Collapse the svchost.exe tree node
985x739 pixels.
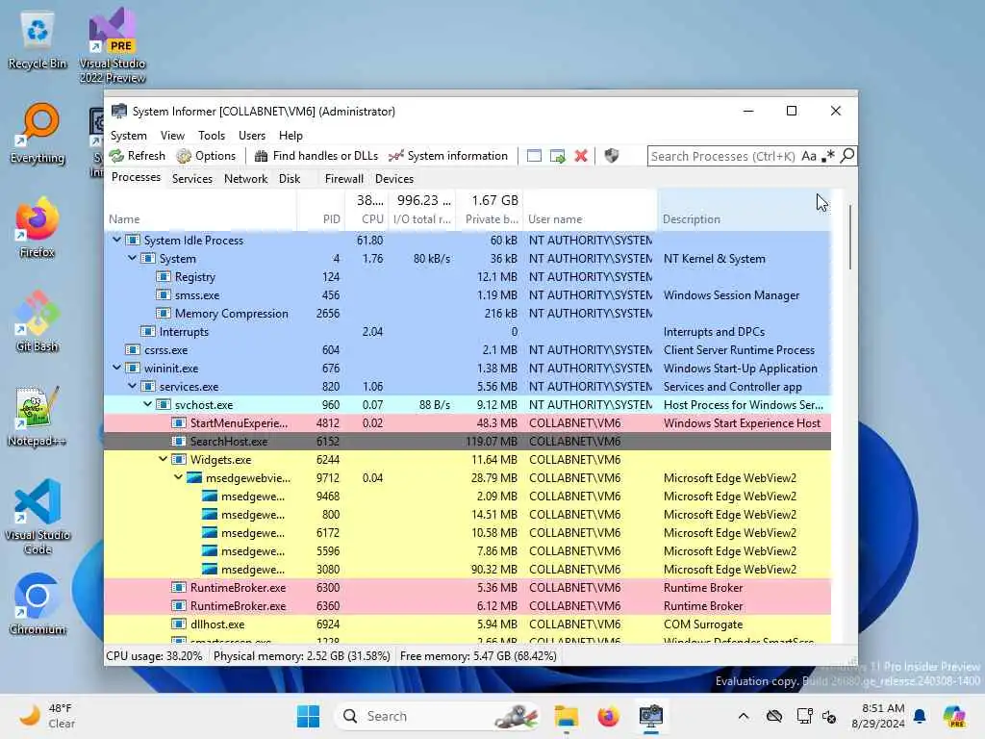[x=147, y=404]
